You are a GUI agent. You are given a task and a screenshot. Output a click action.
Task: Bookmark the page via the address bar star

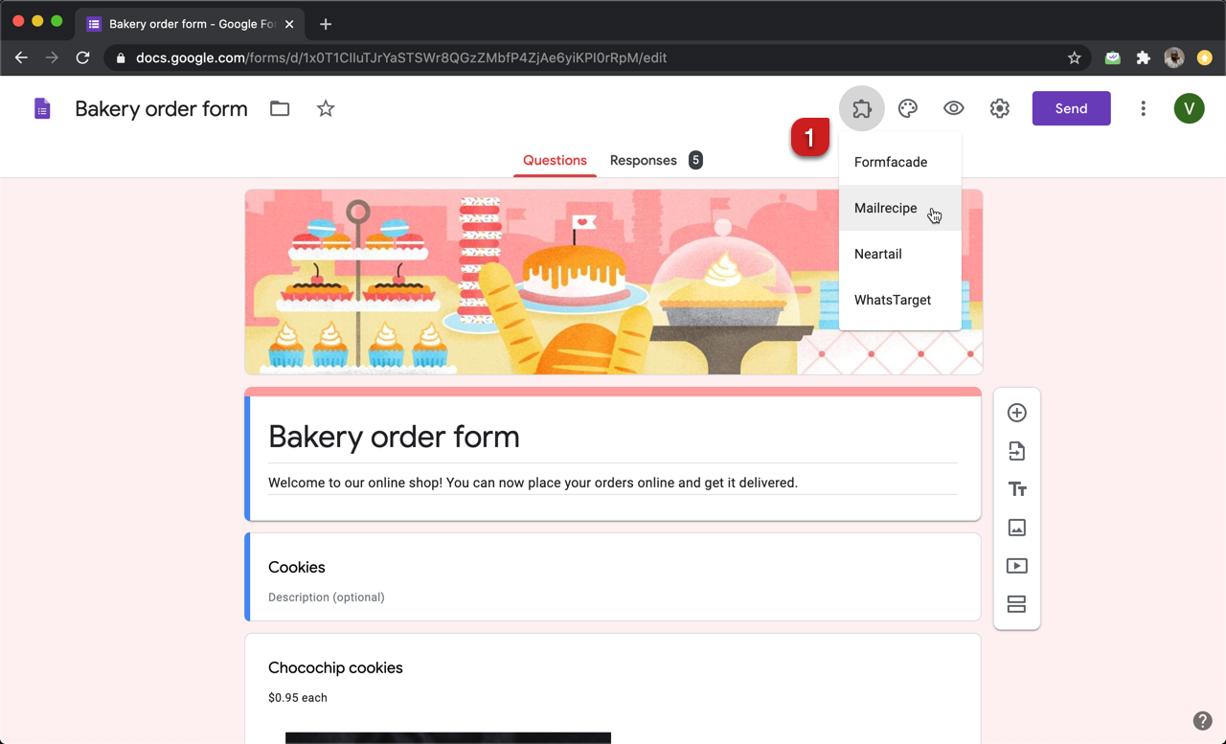pyautogui.click(x=1074, y=57)
